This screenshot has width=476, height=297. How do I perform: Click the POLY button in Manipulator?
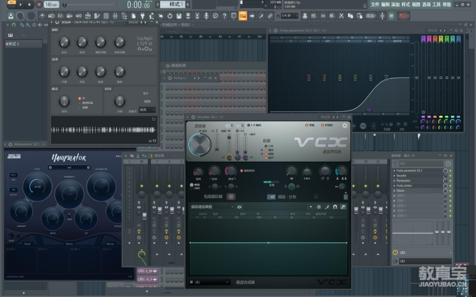[x=13, y=175]
